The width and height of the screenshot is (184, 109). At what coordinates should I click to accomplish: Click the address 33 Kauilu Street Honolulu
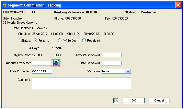[20, 23]
